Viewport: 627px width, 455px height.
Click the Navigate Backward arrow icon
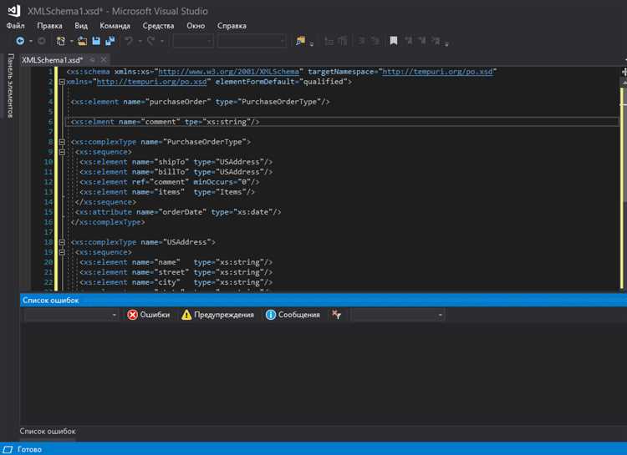(x=20, y=40)
